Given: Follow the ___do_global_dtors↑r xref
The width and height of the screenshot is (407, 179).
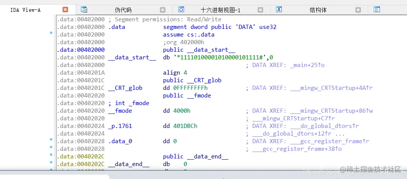Looking at the screenshot, I should 325,126.
